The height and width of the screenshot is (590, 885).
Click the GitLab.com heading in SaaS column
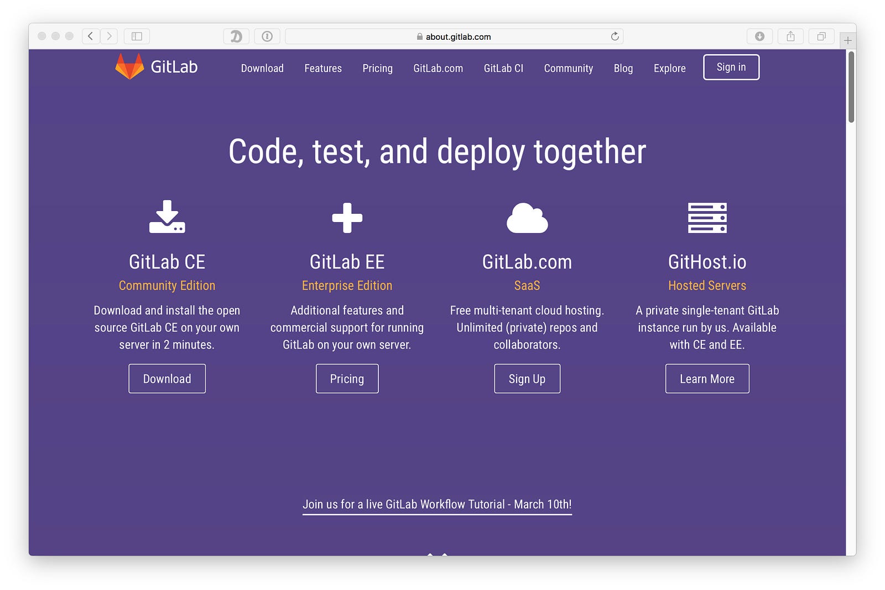pyautogui.click(x=527, y=262)
